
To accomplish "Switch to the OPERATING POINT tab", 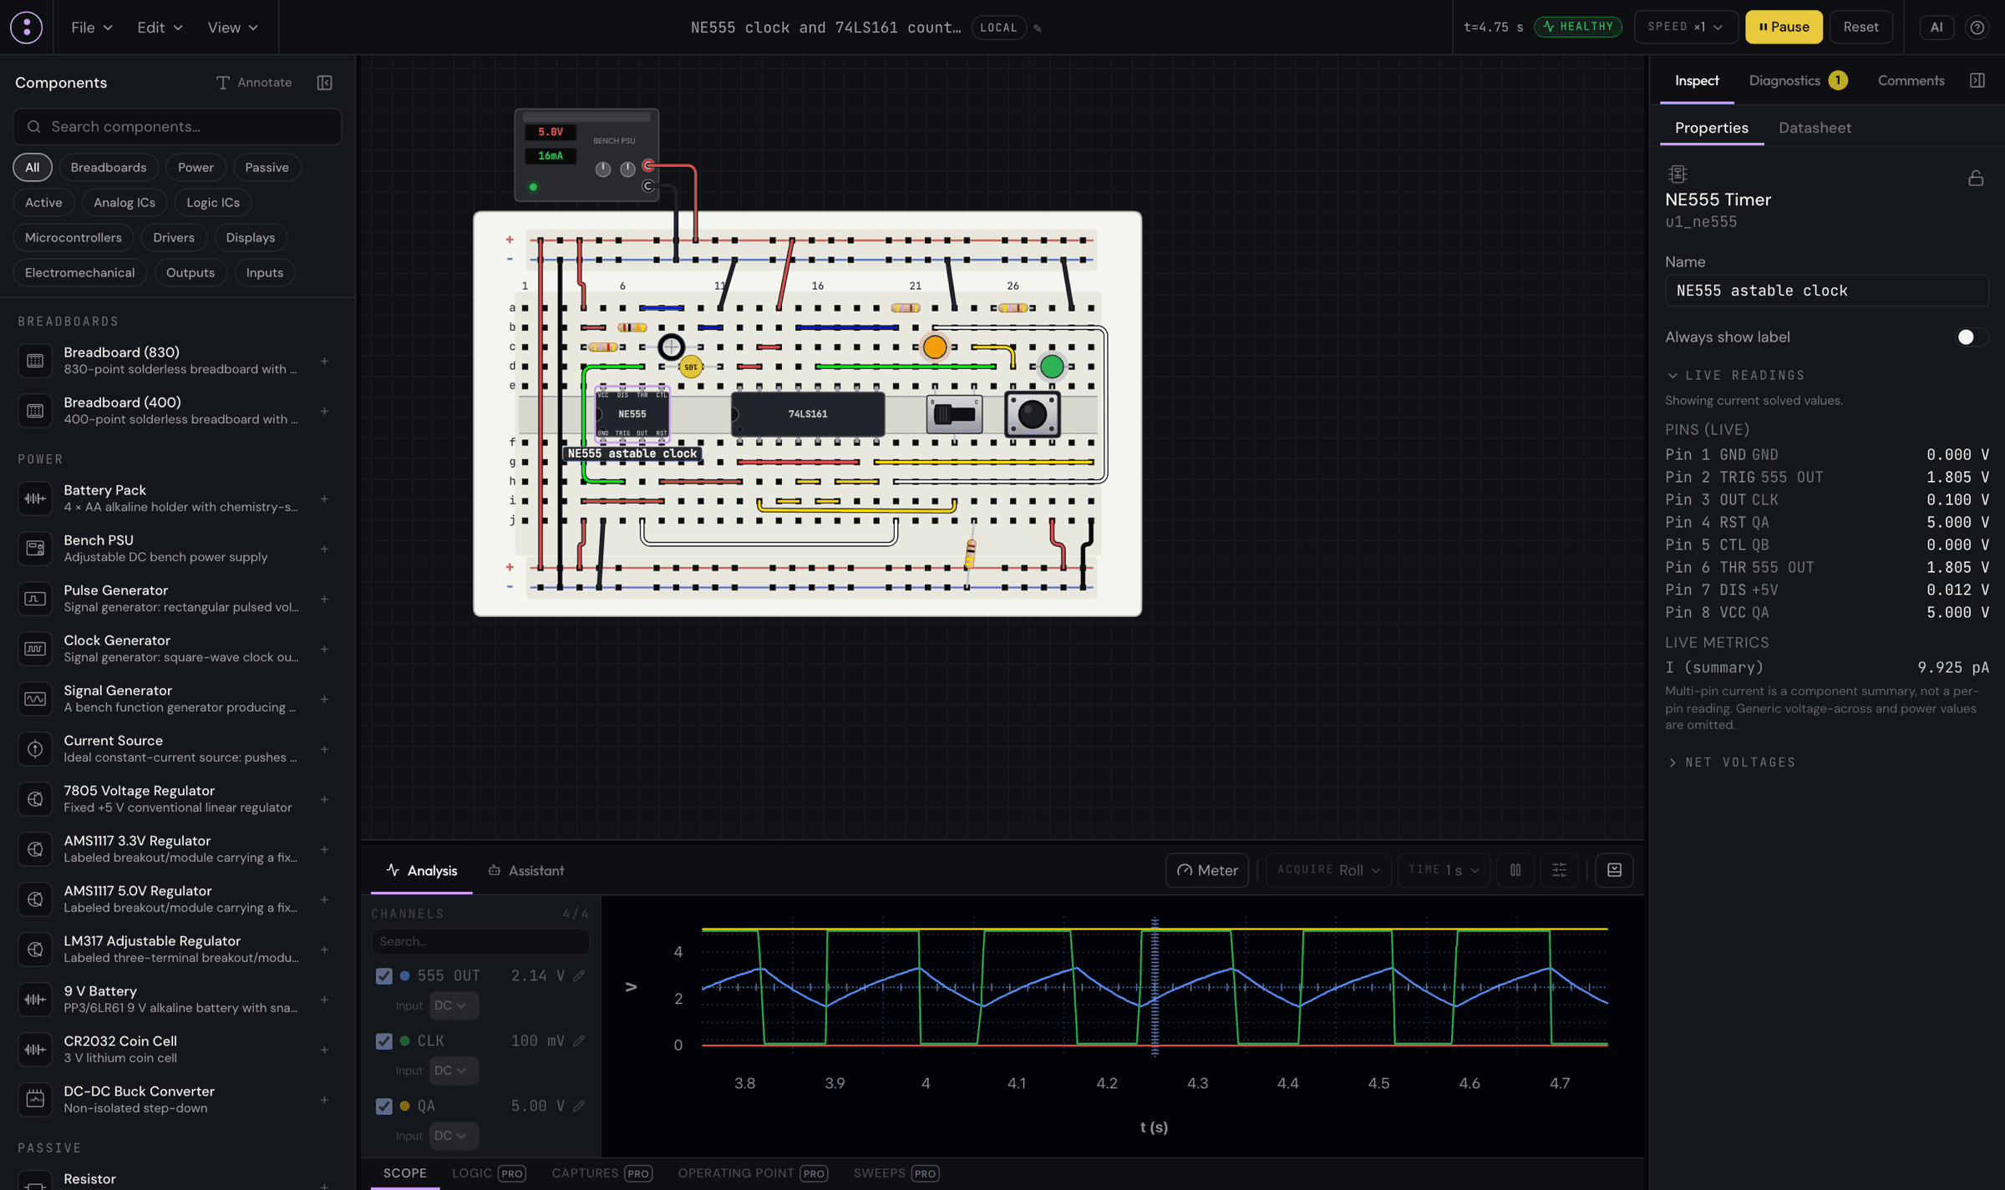I will point(753,1173).
